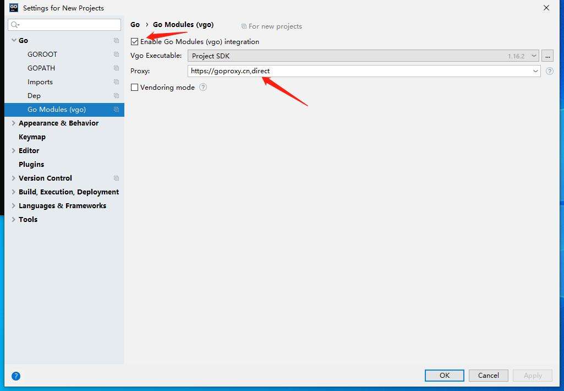564x391 pixels.
Task: Click the browse ellipsis button for Vgo Executable
Action: tap(547, 56)
